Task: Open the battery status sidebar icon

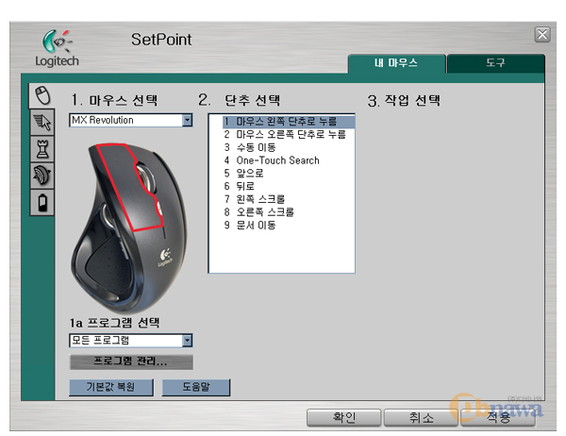Action: click(42, 202)
